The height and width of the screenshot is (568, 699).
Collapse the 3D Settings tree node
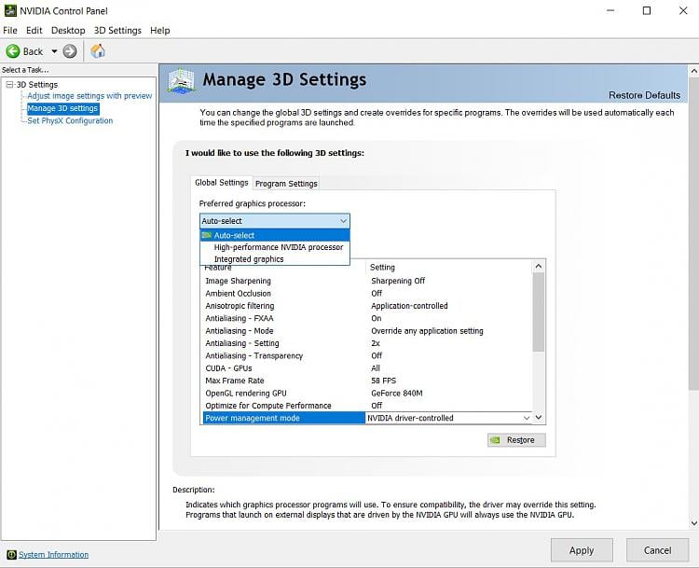9,84
